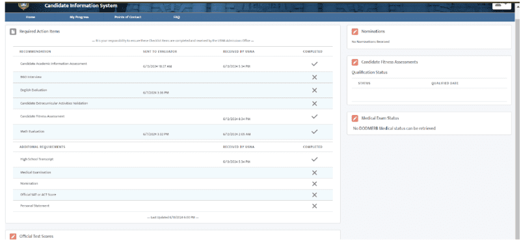
Task: Click the Medical Exam Status pencil icon
Action: (x=355, y=118)
